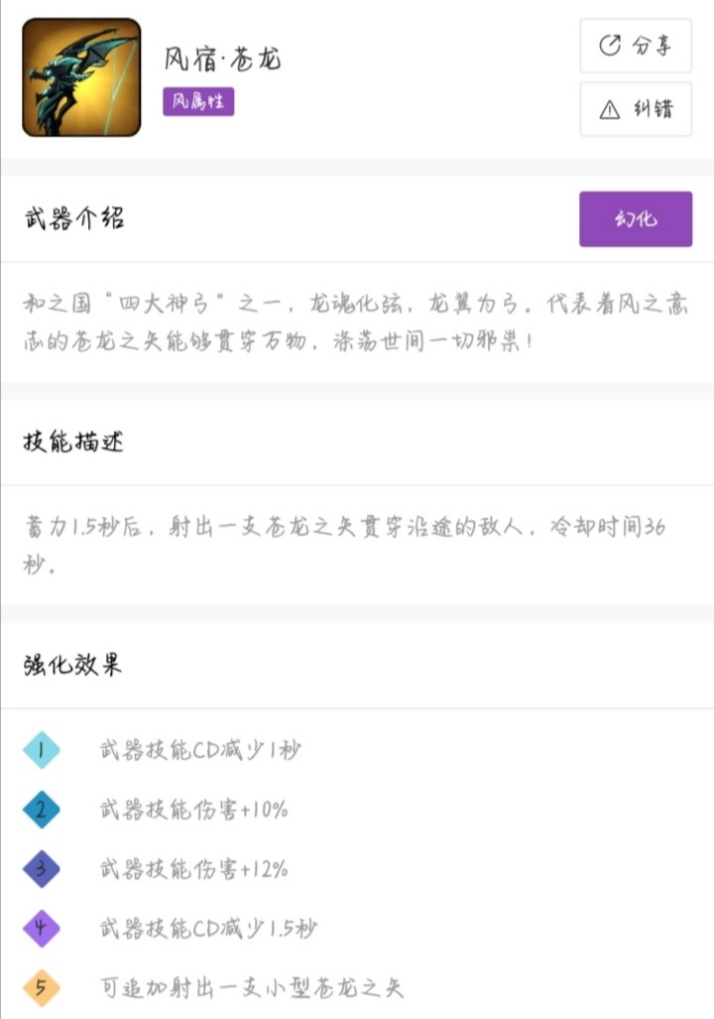Click the warning triangle icon
714x1019 pixels.
pos(610,110)
